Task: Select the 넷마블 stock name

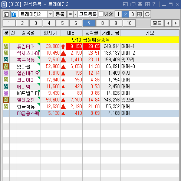Action: click(x=23, y=67)
